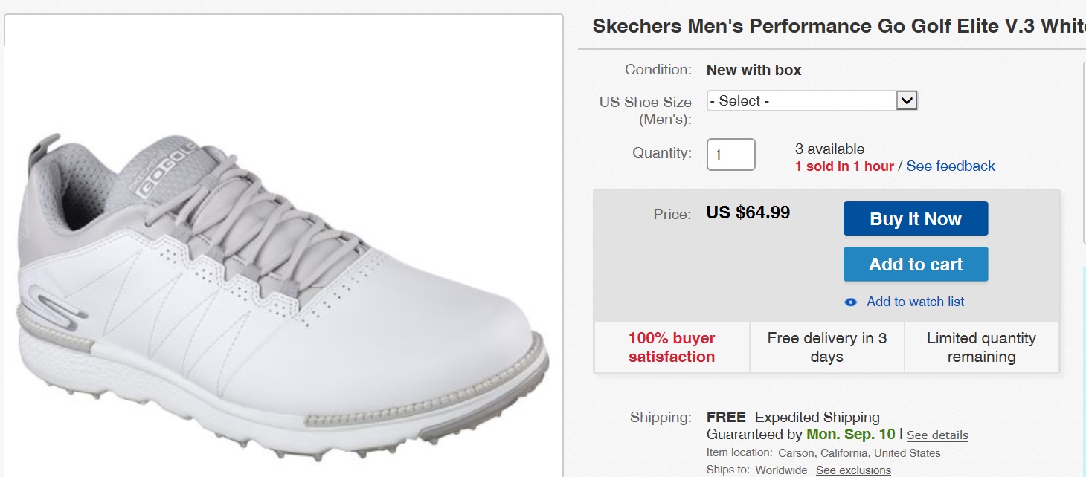Click the See details shipping link
The image size is (1086, 477).
pos(937,435)
